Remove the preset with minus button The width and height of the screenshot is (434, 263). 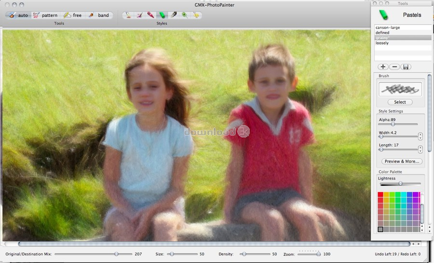click(394, 67)
